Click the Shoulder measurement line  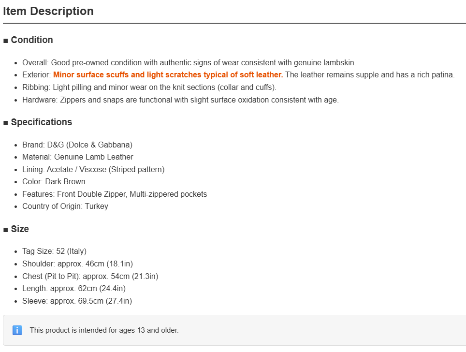(x=77, y=264)
